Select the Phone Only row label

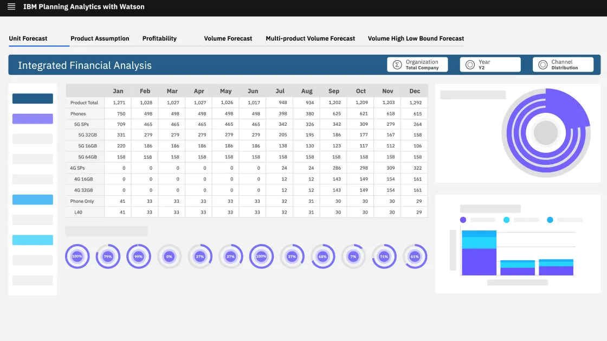[82, 201]
